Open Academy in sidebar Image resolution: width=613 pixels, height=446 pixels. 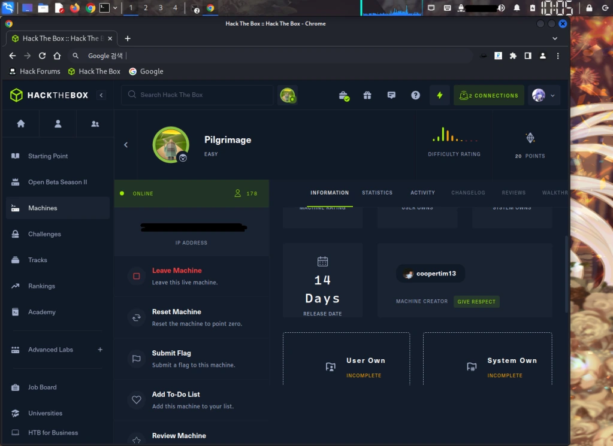[58, 312]
